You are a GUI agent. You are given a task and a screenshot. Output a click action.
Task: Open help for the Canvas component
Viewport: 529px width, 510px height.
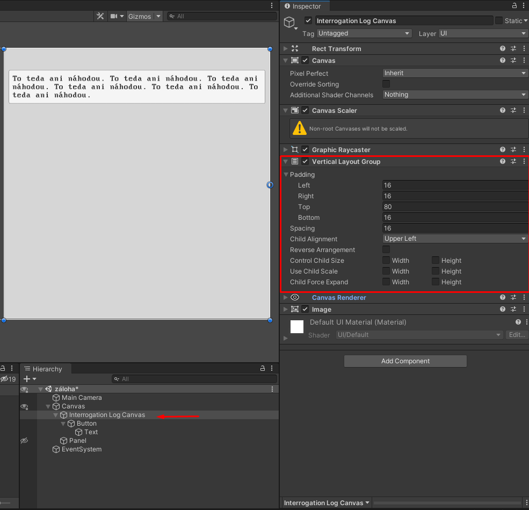pos(503,61)
